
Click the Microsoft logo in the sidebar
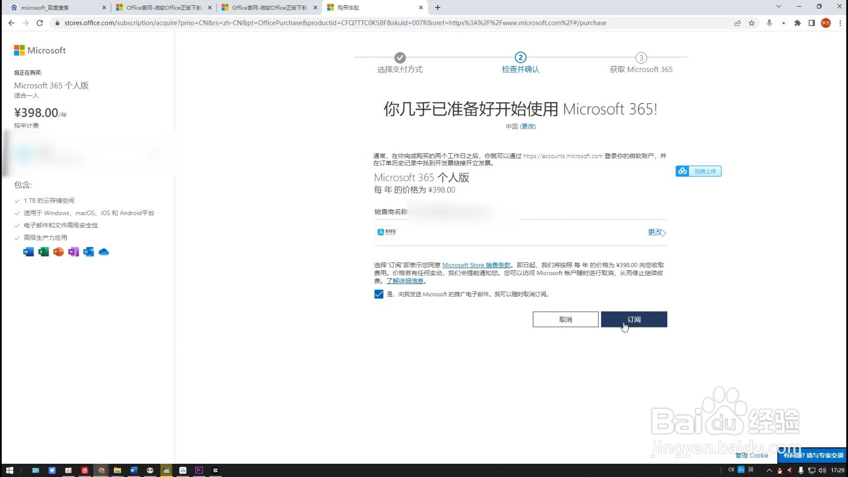tap(40, 50)
